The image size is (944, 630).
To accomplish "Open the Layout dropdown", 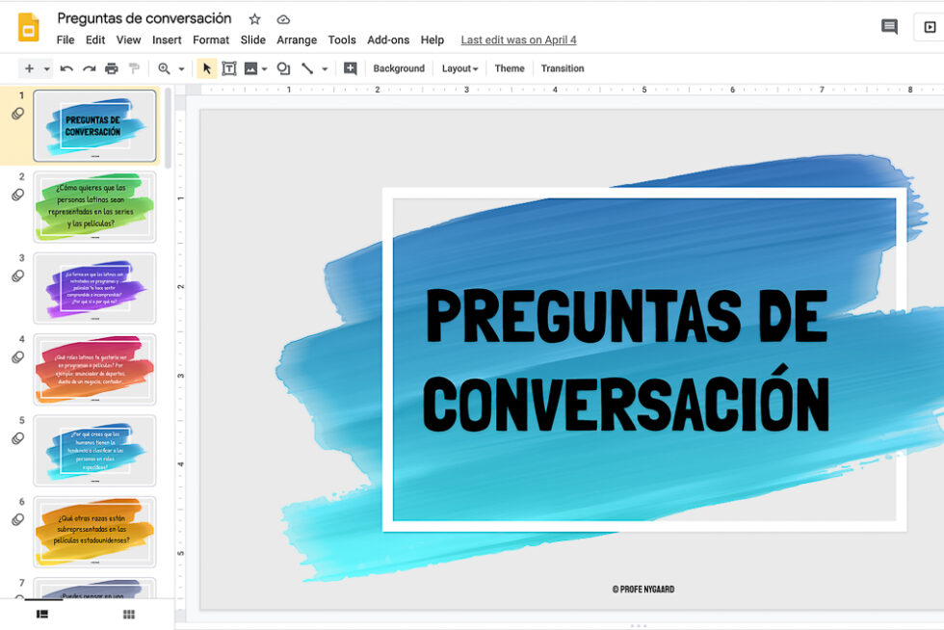I will 459,68.
